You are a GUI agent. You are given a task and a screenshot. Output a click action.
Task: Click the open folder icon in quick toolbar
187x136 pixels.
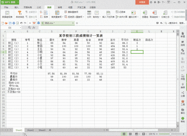coord(6,23)
